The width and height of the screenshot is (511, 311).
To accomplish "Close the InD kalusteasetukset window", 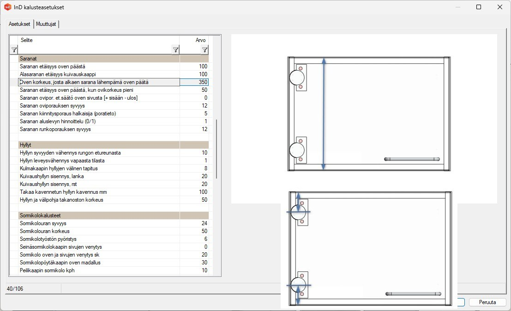I will [499, 7].
